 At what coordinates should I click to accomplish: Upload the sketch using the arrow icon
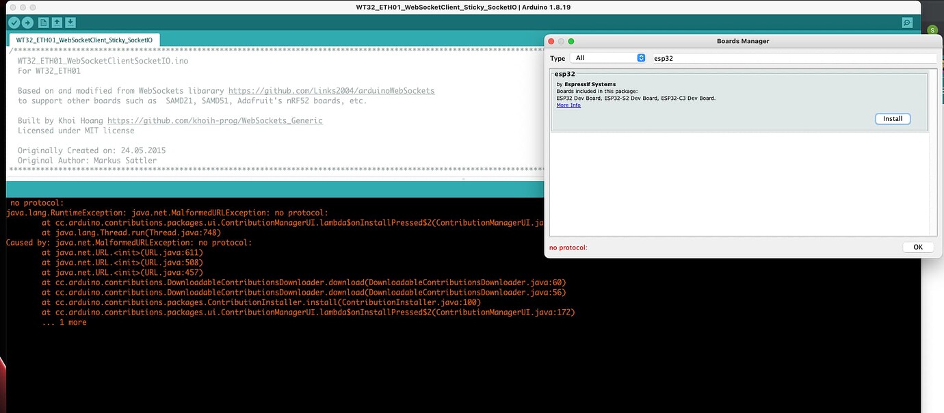point(27,22)
